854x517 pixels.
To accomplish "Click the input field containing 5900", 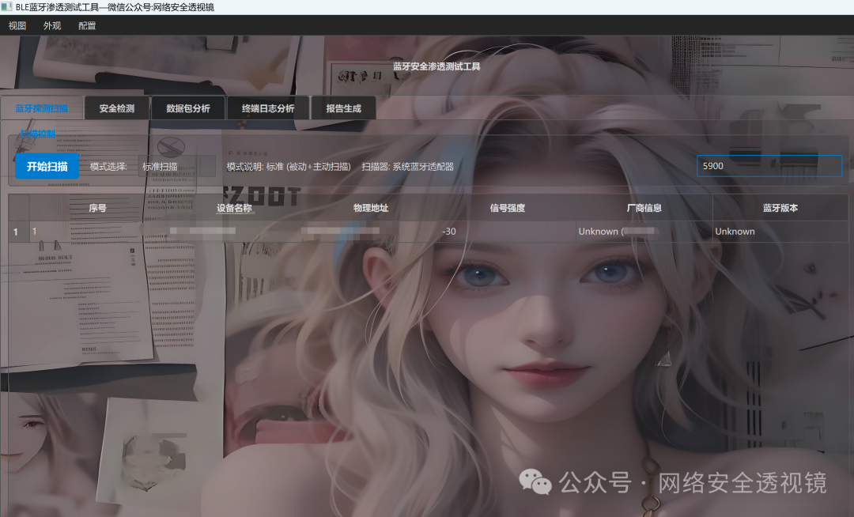I will click(769, 166).
